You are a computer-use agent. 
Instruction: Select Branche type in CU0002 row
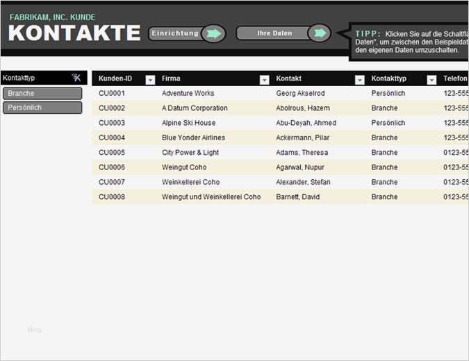(384, 108)
